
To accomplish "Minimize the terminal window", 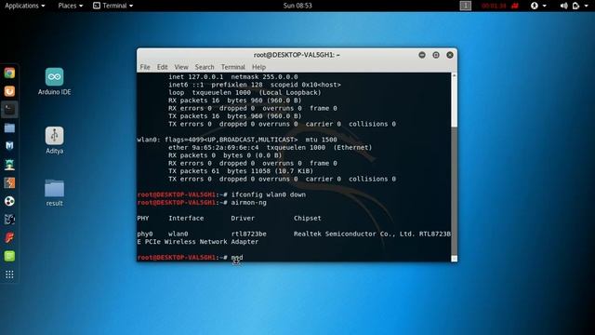I will click(421, 55).
